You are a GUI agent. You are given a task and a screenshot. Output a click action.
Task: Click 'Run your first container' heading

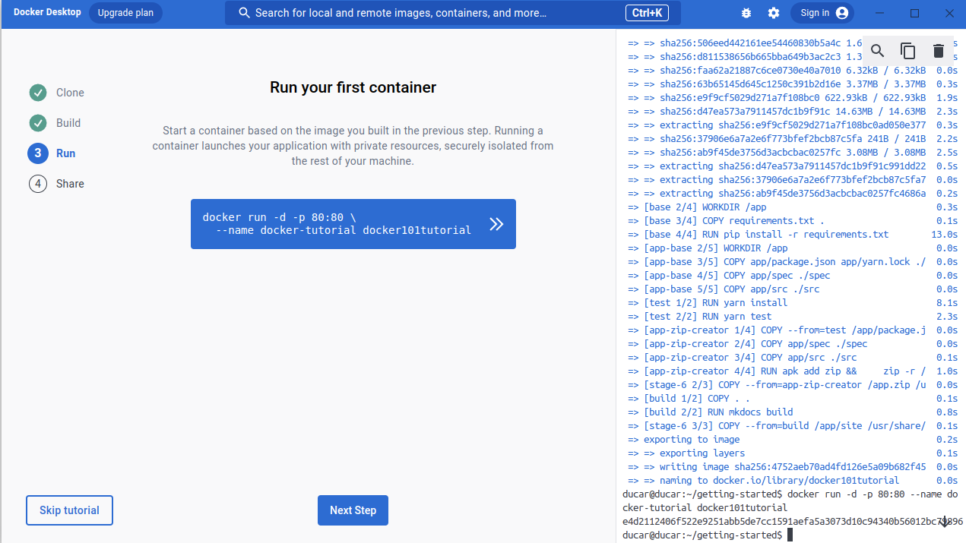[353, 87]
